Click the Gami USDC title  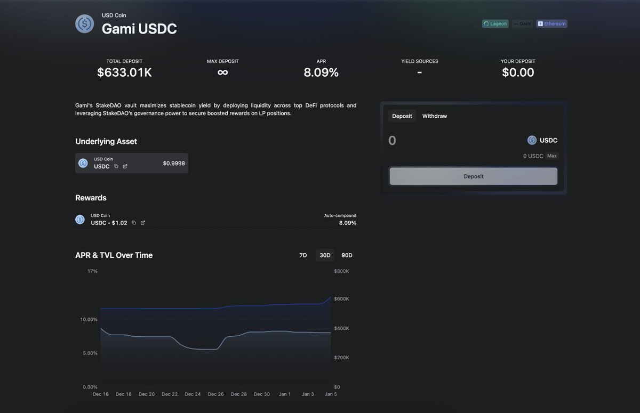(x=139, y=29)
